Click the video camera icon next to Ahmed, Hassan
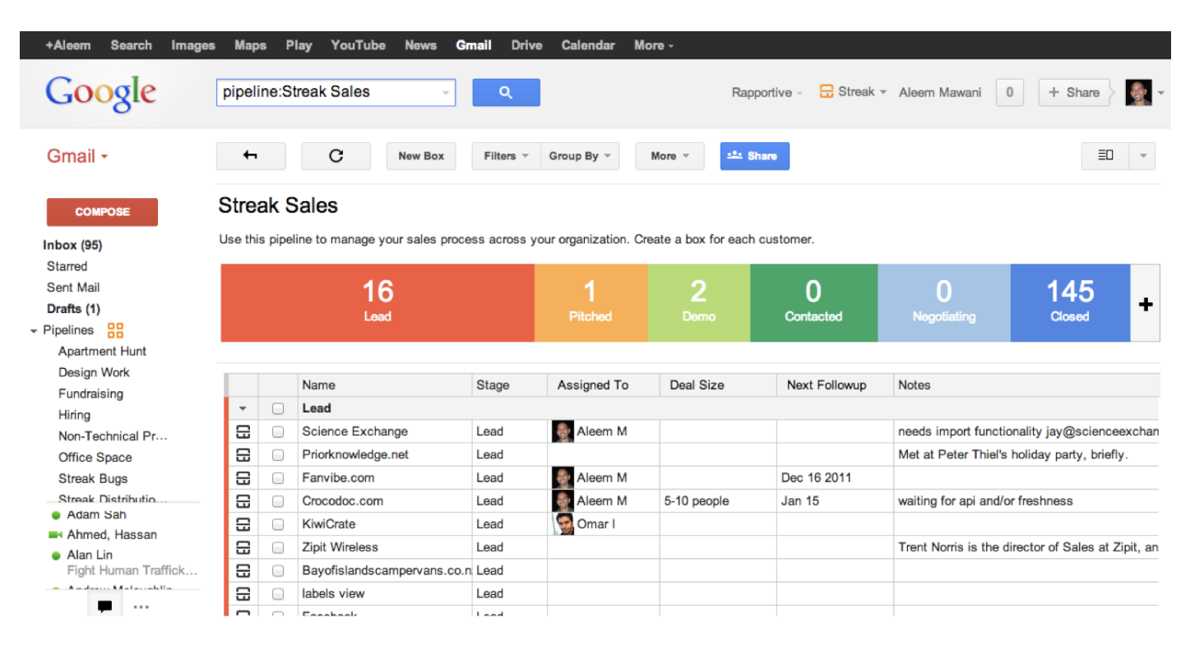Screen dimensions: 1204x659 coord(56,535)
